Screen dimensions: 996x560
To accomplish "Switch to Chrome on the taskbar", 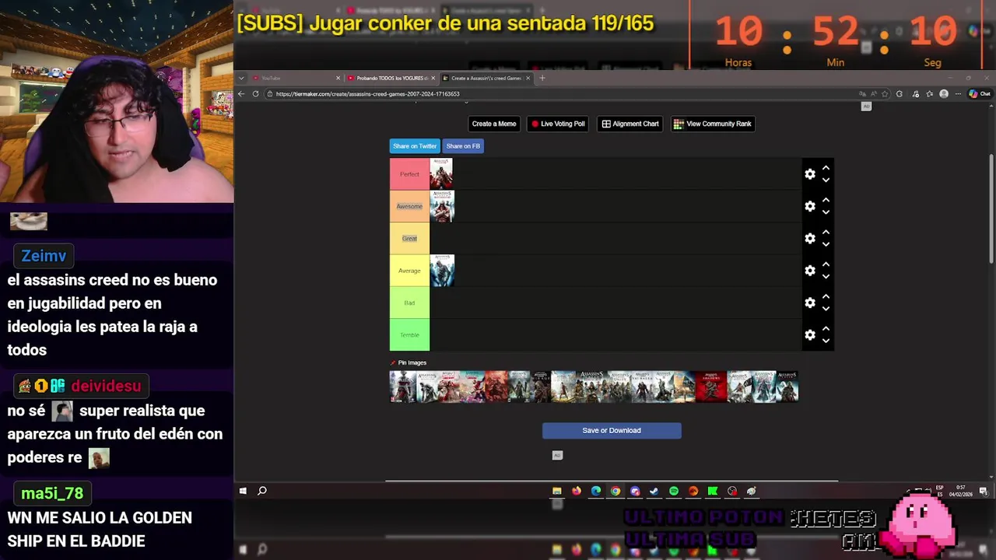I will tap(615, 491).
